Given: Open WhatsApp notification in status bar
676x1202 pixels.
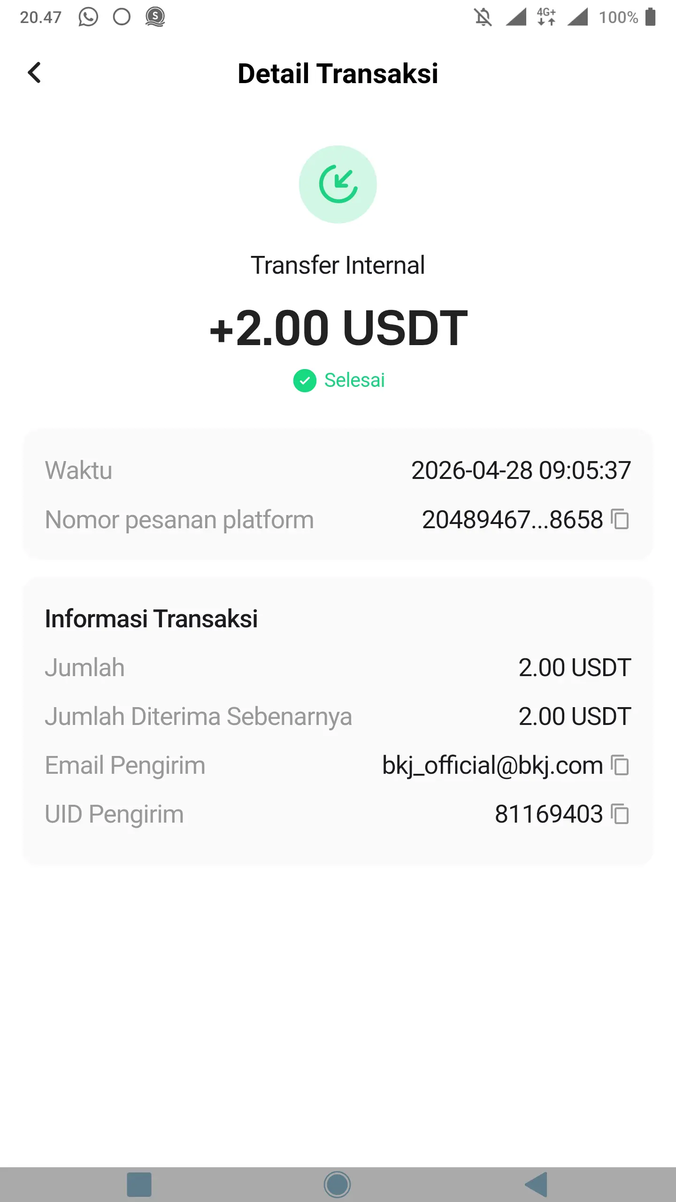Looking at the screenshot, I should pos(88,17).
